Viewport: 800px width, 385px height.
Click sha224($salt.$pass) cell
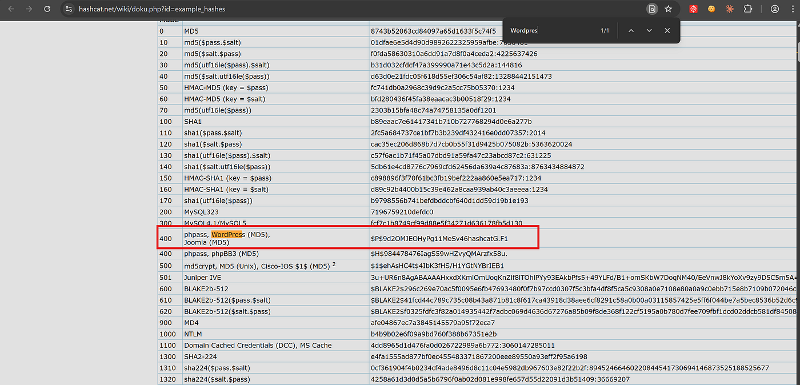click(275, 379)
